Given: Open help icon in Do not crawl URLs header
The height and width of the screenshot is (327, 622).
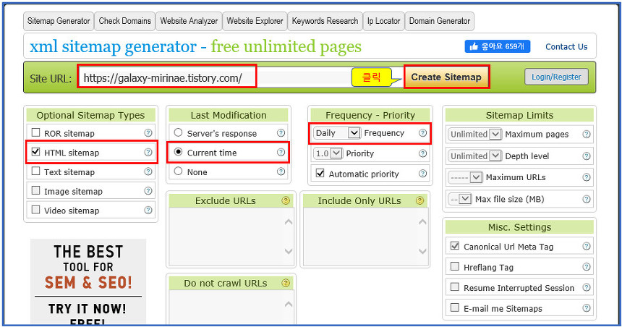Looking at the screenshot, I should pos(286,283).
